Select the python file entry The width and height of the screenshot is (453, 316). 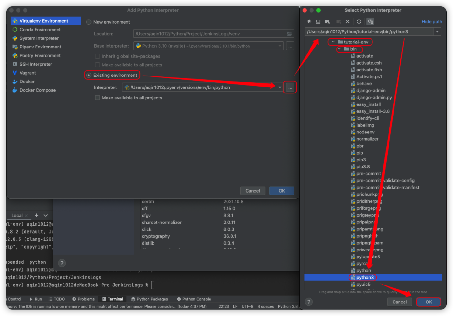(x=364, y=270)
